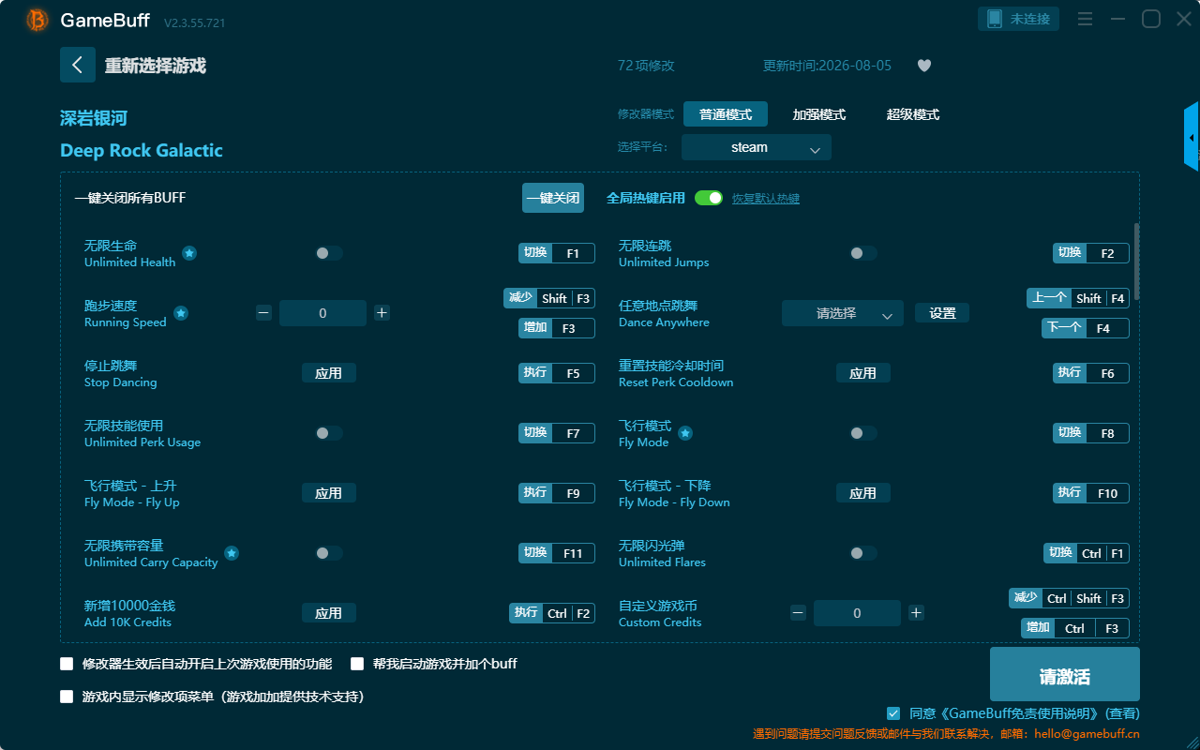This screenshot has height=750, width=1200.
Task: Click the Shift F4 previous hotkey for Dance Anywhere
Action: 1078,298
